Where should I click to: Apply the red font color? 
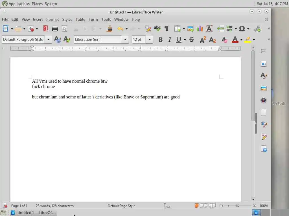235,39
